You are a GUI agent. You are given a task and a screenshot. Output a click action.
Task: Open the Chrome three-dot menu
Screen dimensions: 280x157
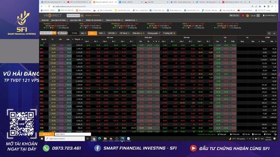[x=276, y=6]
